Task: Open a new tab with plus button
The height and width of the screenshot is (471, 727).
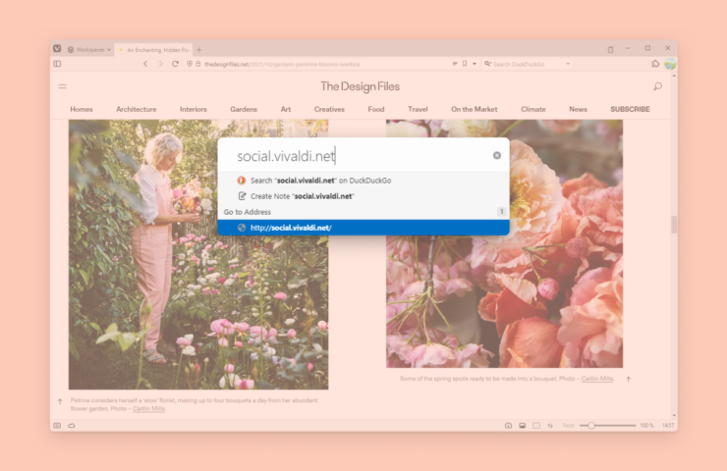Action: point(198,50)
